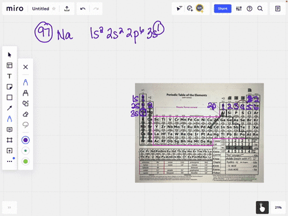
Task: Select the Text tool
Action: tap(10, 76)
